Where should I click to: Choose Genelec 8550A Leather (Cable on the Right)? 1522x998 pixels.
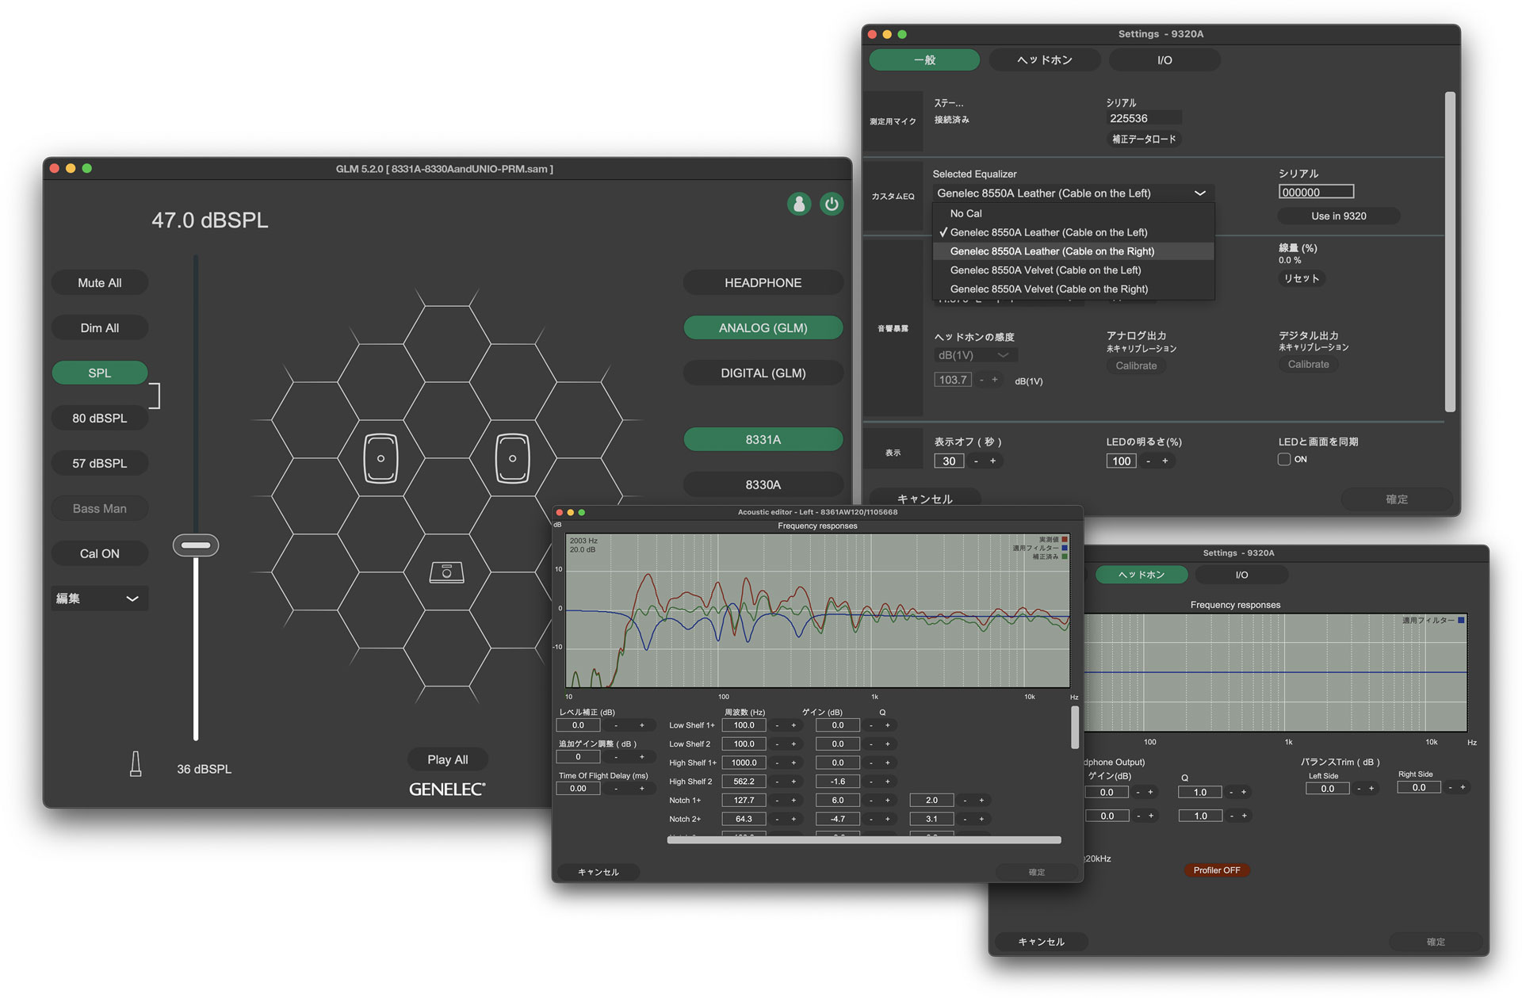[1073, 251]
